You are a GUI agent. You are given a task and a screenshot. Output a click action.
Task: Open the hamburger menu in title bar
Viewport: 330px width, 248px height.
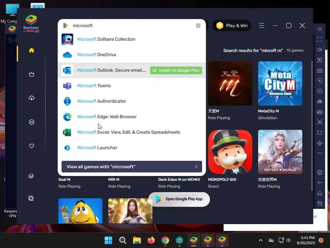262,26
